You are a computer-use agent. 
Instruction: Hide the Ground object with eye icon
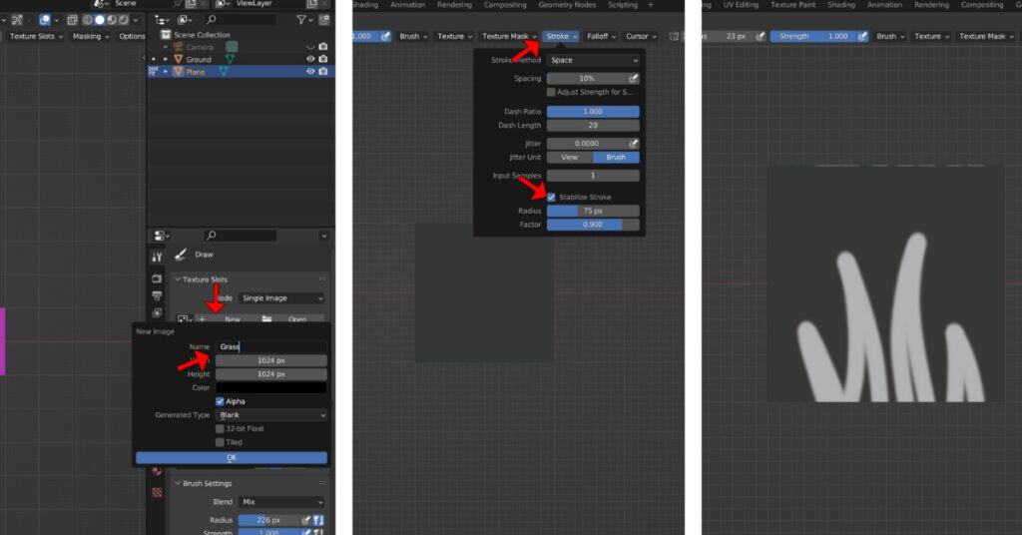tap(310, 59)
